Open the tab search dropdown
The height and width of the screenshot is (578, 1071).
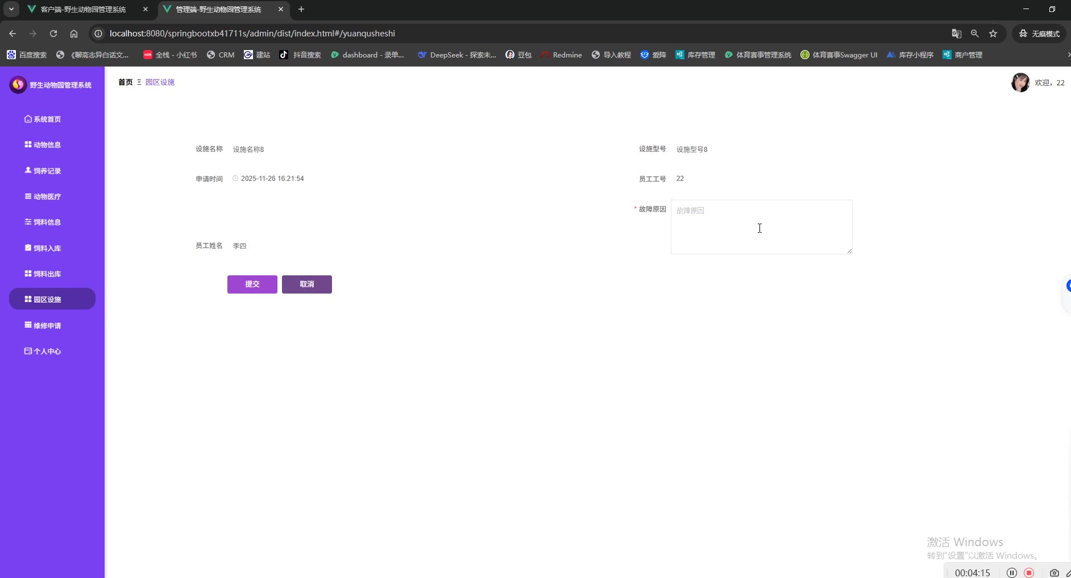point(11,9)
